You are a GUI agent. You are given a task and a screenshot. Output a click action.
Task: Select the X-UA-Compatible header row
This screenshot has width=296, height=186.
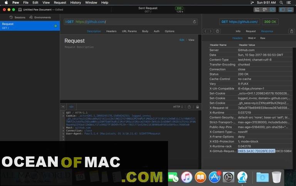(250, 88)
